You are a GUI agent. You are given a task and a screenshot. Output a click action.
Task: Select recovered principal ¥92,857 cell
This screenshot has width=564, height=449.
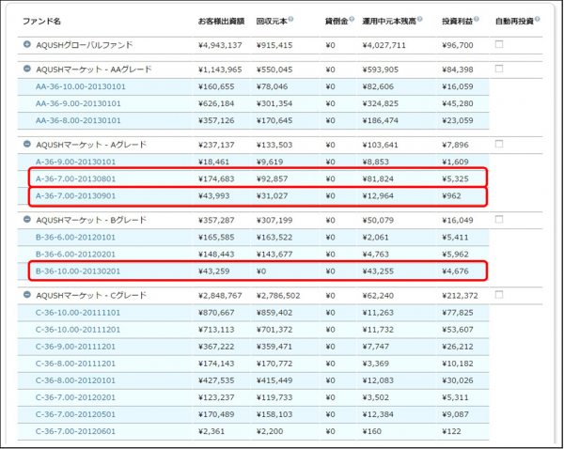(x=272, y=178)
